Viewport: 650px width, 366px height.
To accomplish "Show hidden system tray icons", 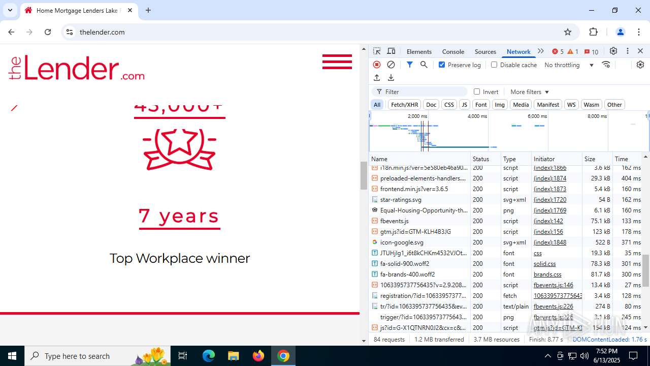I will pos(547,356).
